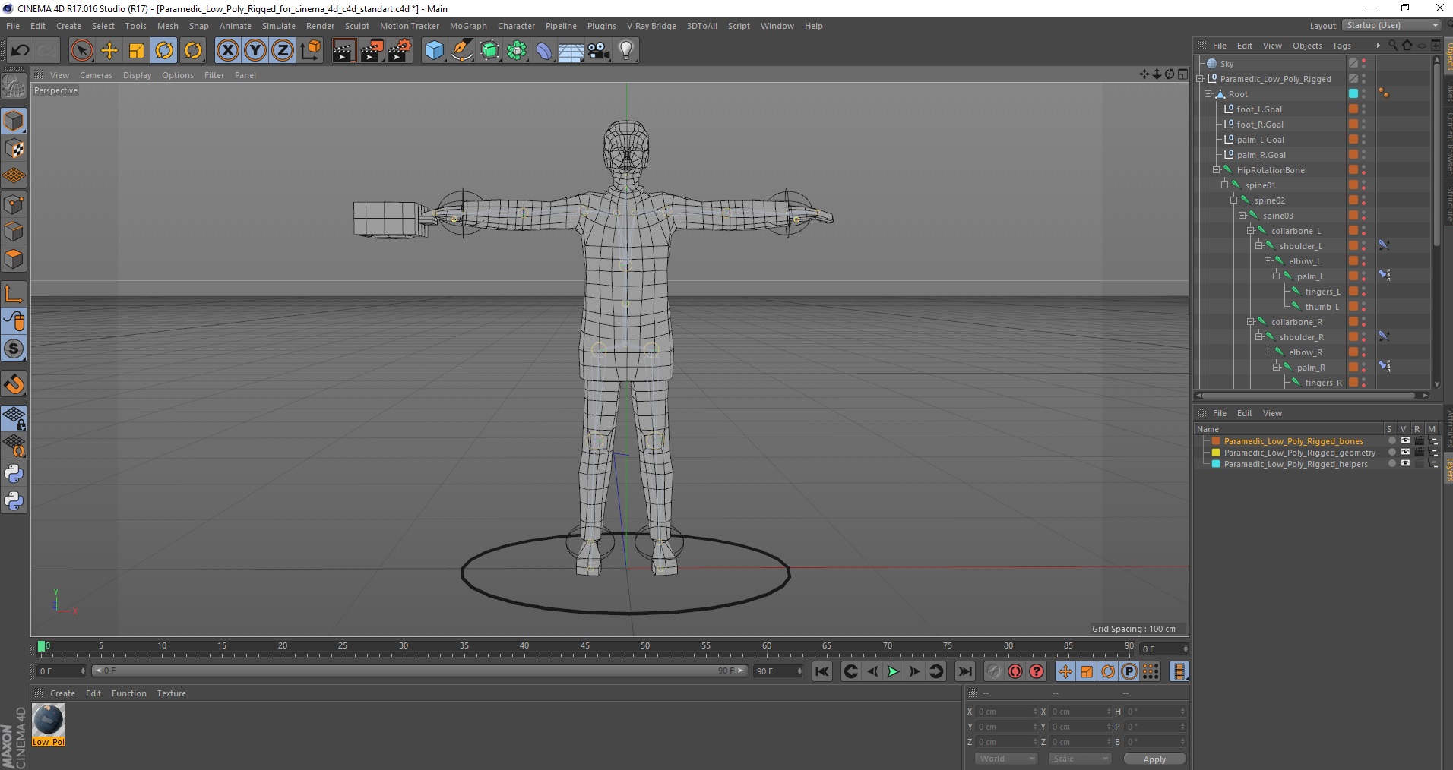
Task: Click frame 45 on the timeline ruler
Action: [x=584, y=647]
